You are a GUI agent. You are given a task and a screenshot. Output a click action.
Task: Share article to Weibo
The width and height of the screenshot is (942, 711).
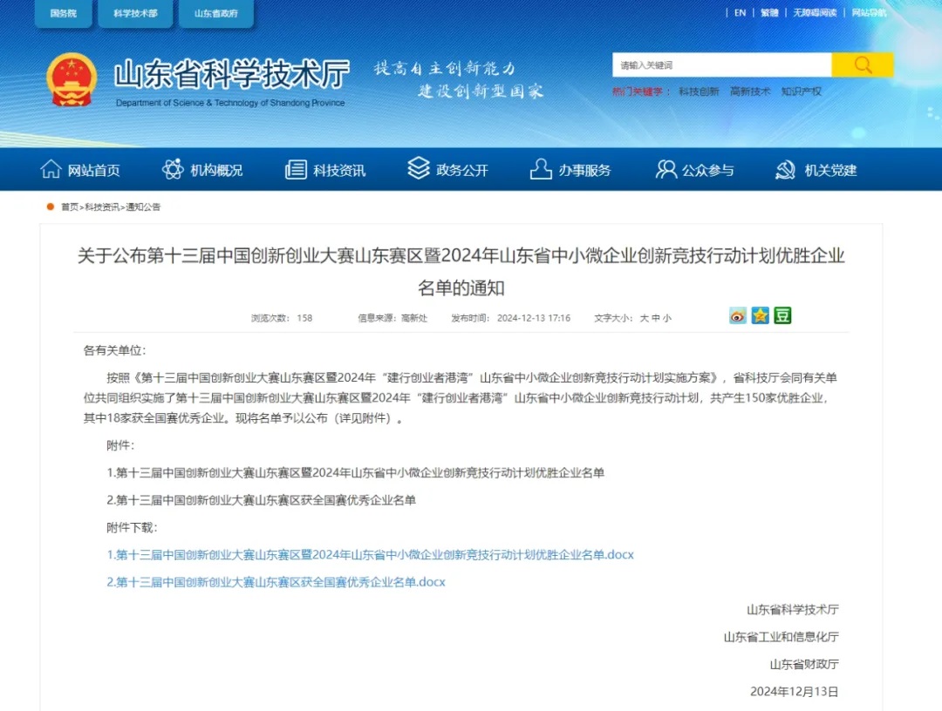click(738, 315)
